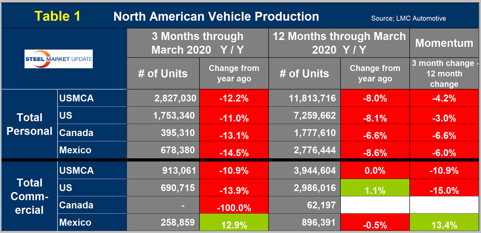The width and height of the screenshot is (481, 233).
Task: Click the Total Commercial row group label
Action: click(29, 196)
